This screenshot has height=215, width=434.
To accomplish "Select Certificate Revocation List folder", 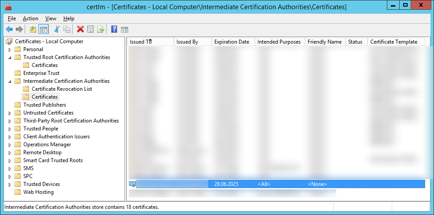I will pos(62,89).
